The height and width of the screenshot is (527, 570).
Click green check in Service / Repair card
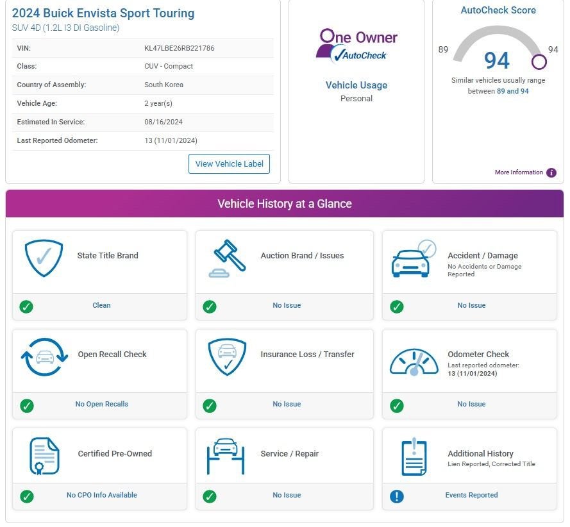[x=210, y=496]
